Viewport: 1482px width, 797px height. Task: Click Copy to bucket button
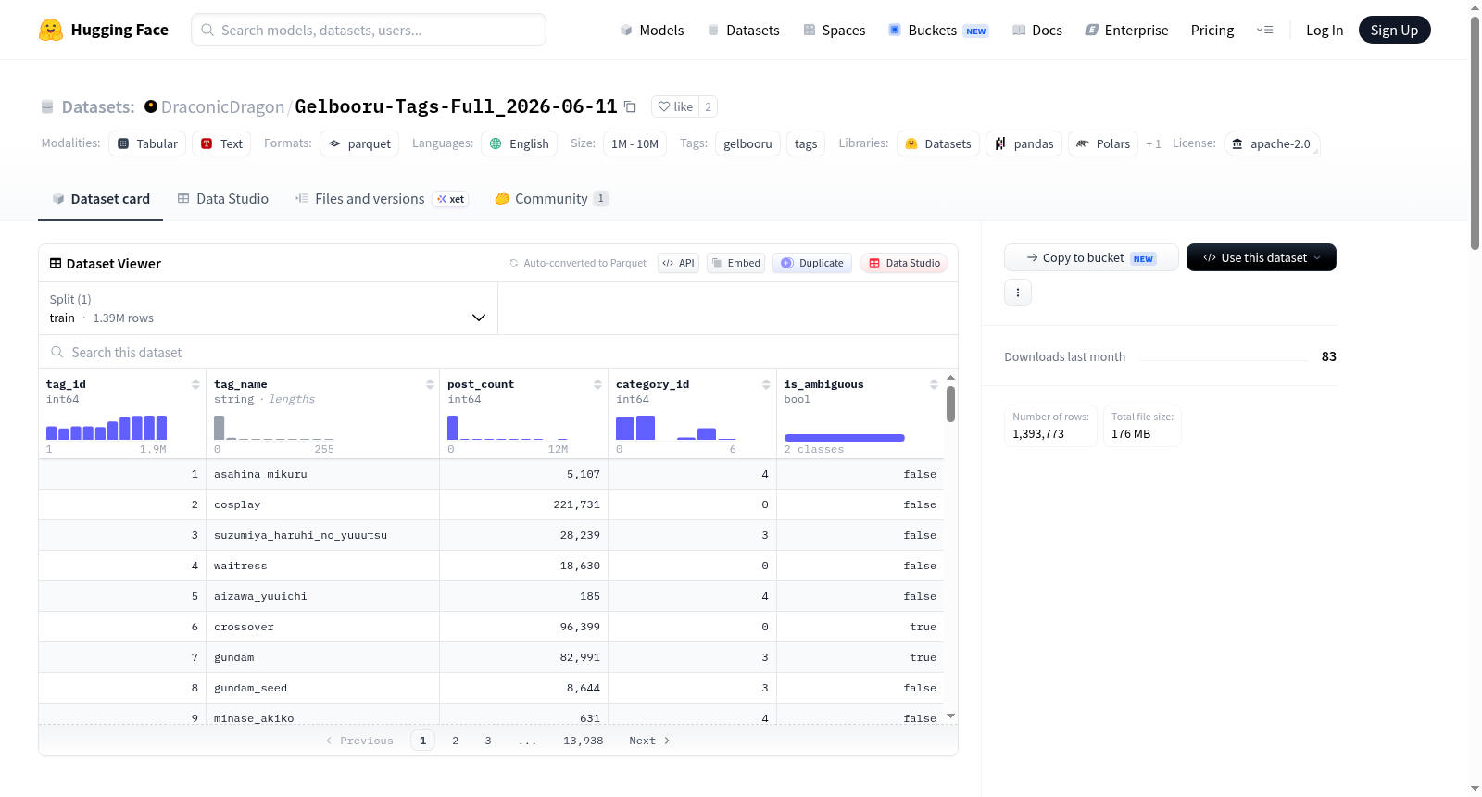point(1091,257)
